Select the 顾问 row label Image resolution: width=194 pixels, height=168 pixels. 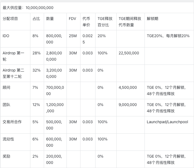(x=6, y=87)
